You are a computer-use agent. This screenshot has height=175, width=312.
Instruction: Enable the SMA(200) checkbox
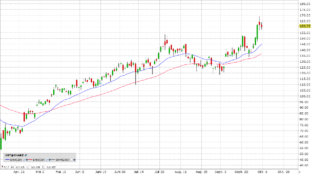click(72, 160)
